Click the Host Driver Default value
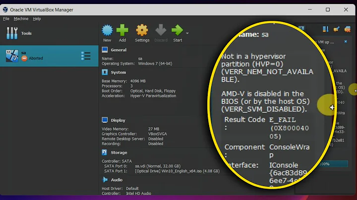This screenshot has width=357, height=200. (x=132, y=189)
